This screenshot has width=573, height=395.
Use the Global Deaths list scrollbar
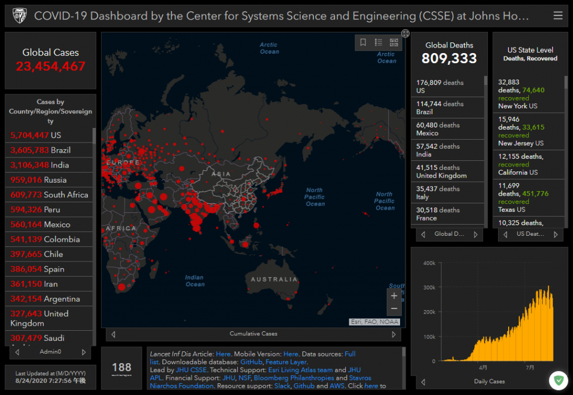click(x=486, y=80)
